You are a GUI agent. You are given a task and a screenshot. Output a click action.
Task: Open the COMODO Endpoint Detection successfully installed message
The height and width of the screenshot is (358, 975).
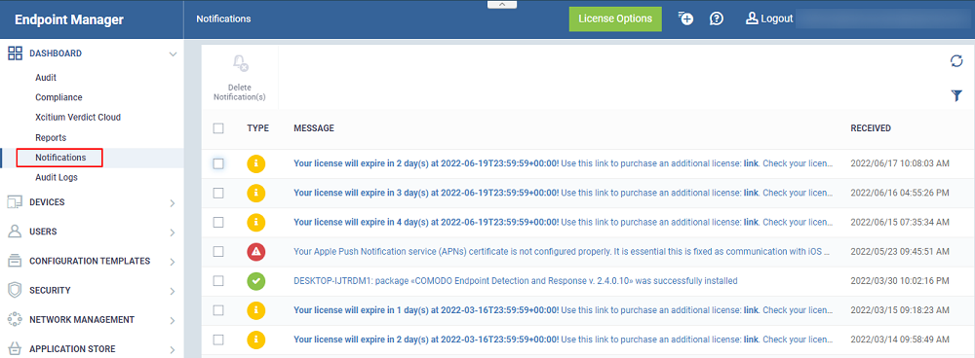tap(516, 281)
